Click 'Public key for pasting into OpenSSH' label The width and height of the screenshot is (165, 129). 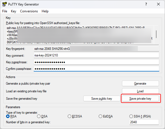(x=43, y=23)
